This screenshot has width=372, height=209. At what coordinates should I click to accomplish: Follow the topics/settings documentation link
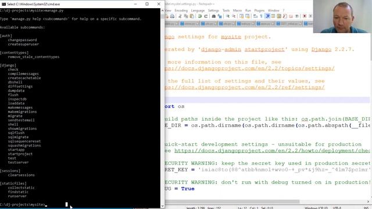coord(249,69)
